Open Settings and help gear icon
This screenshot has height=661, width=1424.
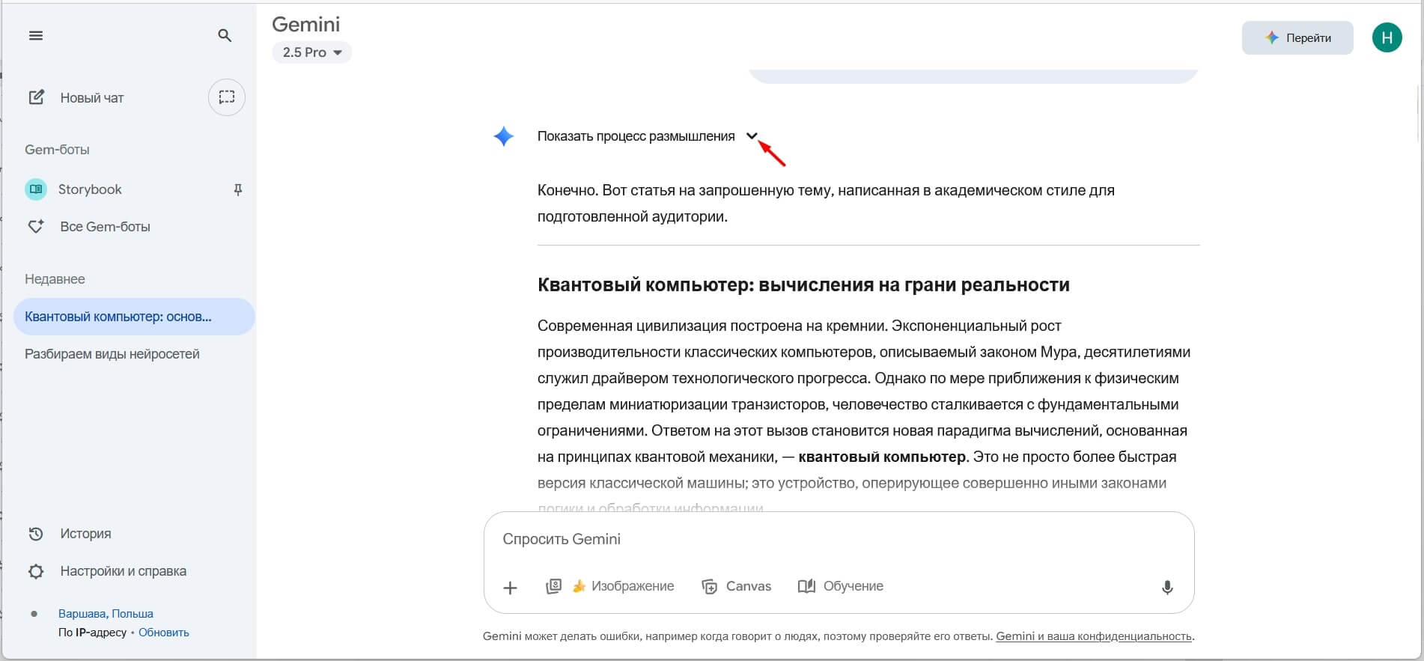point(36,571)
